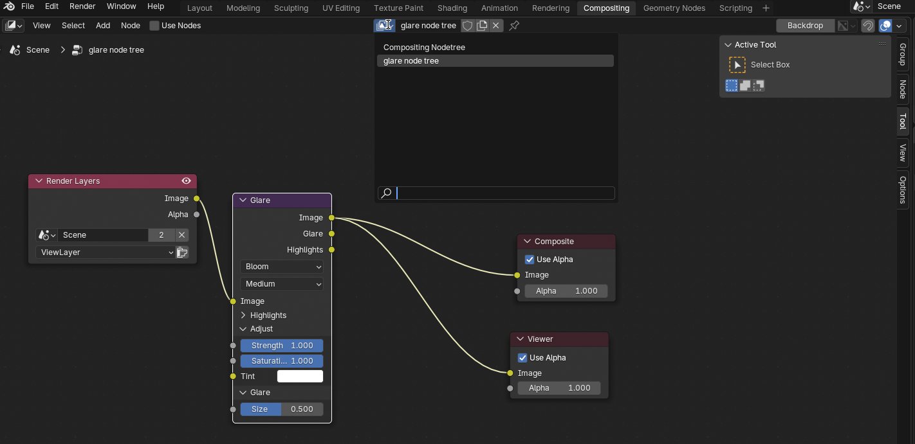Collapse the Render Layers node

pyautogui.click(x=39, y=181)
